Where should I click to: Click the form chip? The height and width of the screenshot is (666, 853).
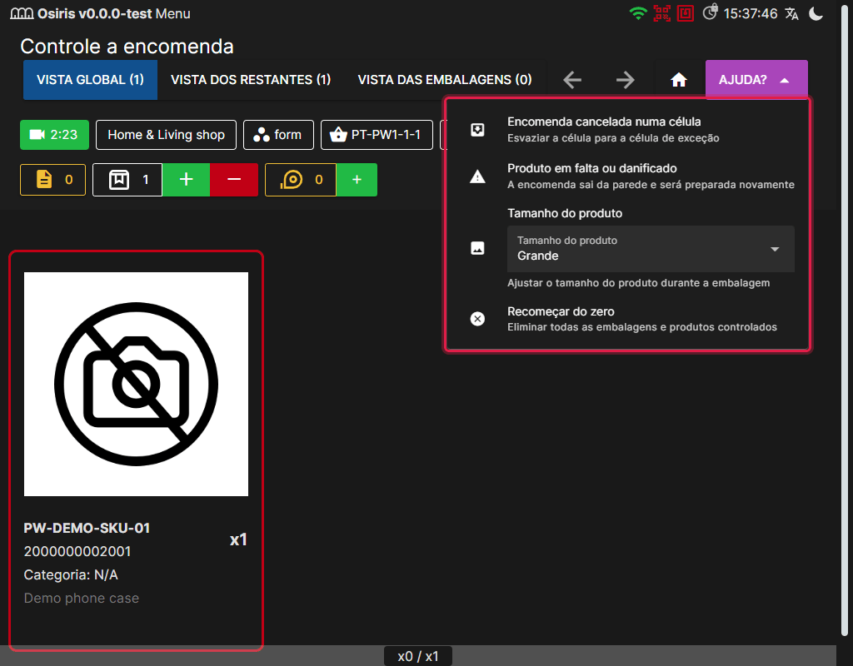click(278, 135)
